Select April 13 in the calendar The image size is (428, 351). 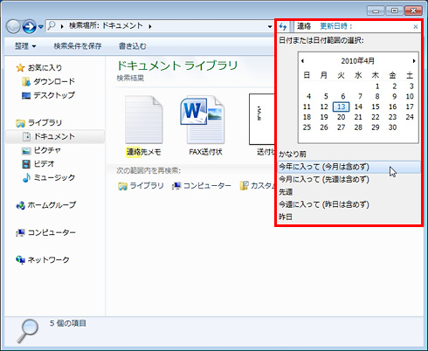341,107
